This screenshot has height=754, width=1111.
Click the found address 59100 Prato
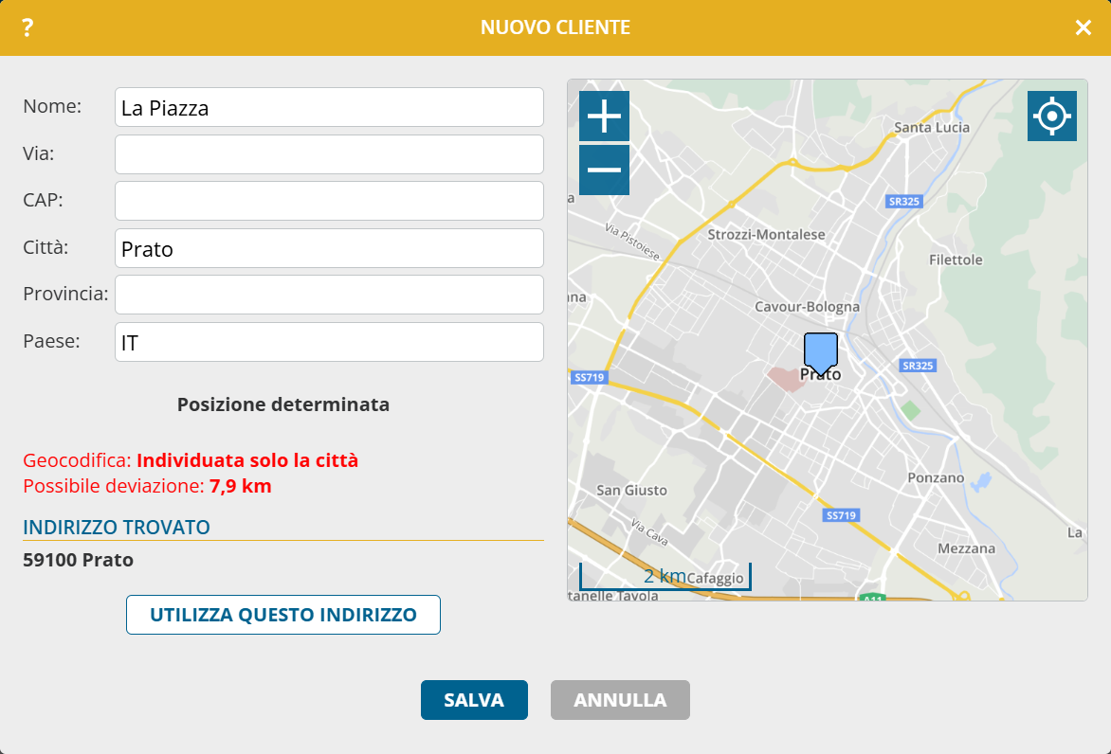click(x=78, y=560)
